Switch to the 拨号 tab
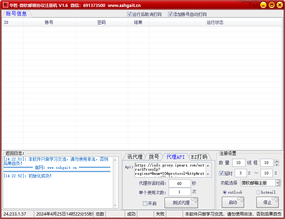This screenshot has width=285, height=219. coord(154,157)
